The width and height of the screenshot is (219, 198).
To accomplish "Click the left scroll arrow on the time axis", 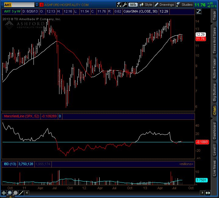I will click(x=27, y=193).
